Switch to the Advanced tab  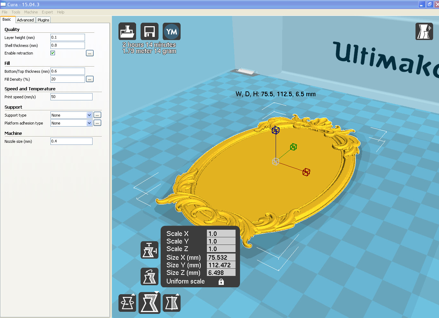(x=25, y=20)
